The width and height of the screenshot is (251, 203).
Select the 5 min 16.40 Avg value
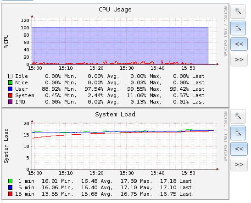click(x=89, y=187)
